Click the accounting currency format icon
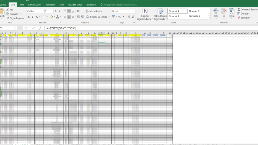 coord(114,17)
